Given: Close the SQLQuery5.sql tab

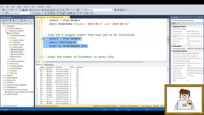Looking at the screenshot, I should coord(68,17).
